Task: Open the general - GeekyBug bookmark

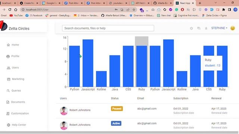Action: (58, 15)
